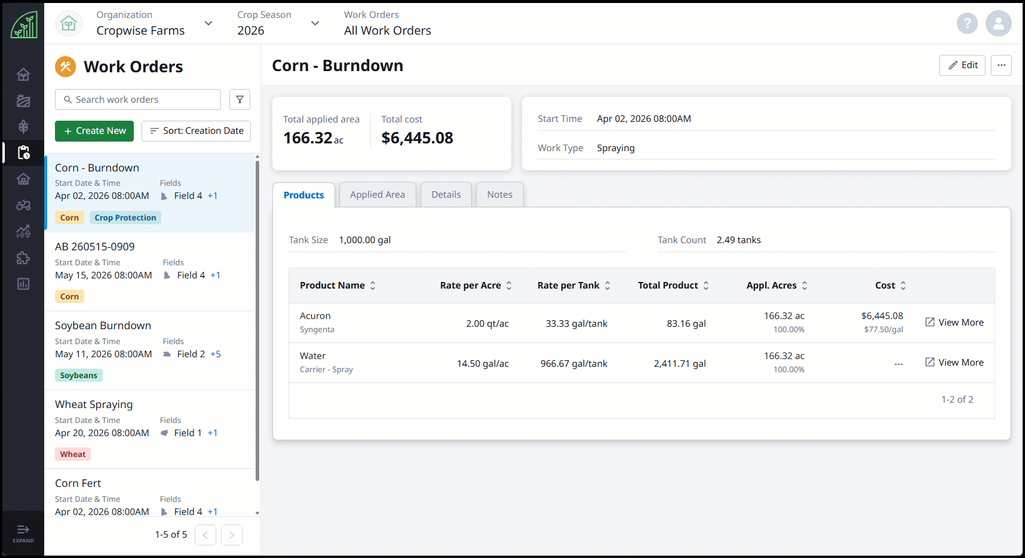Click the 166.32 ac total applied area
The height and width of the screenshot is (558, 1025).
pyautogui.click(x=314, y=138)
